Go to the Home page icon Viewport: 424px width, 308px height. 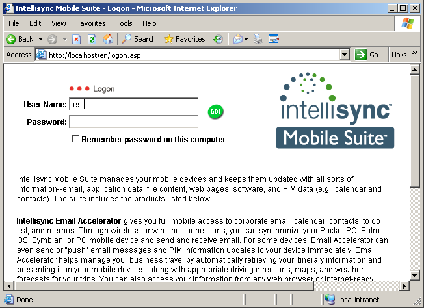[108, 39]
